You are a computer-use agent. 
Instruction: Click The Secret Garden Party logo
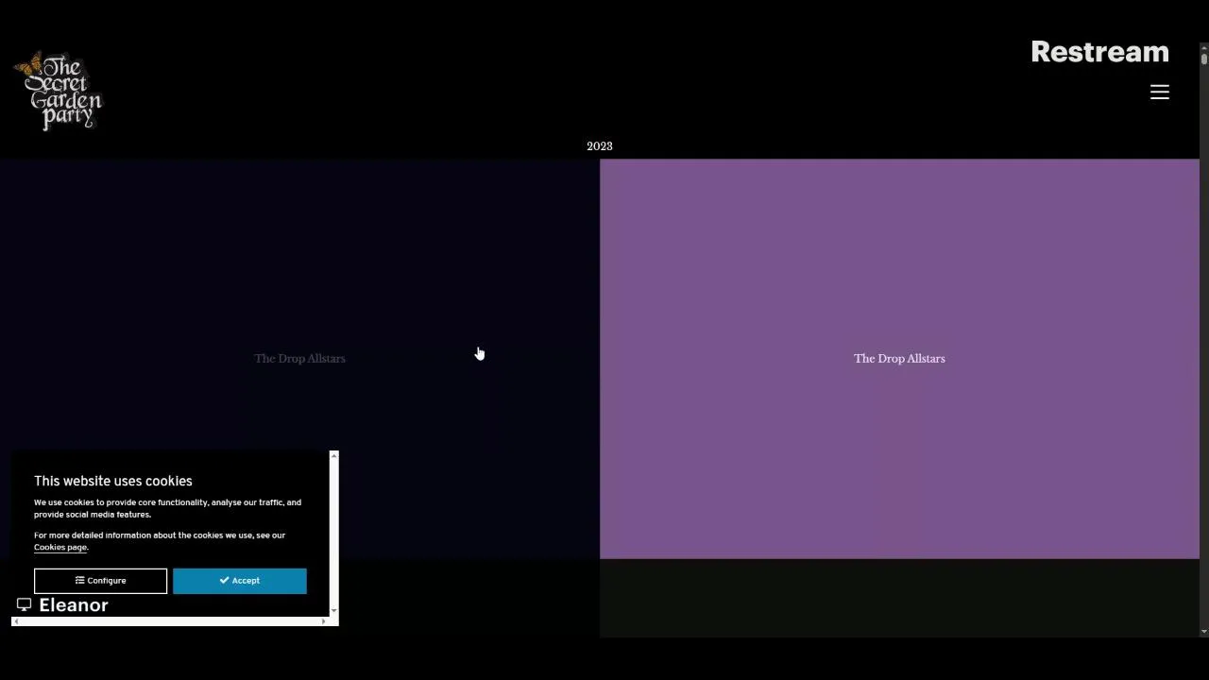point(59,91)
